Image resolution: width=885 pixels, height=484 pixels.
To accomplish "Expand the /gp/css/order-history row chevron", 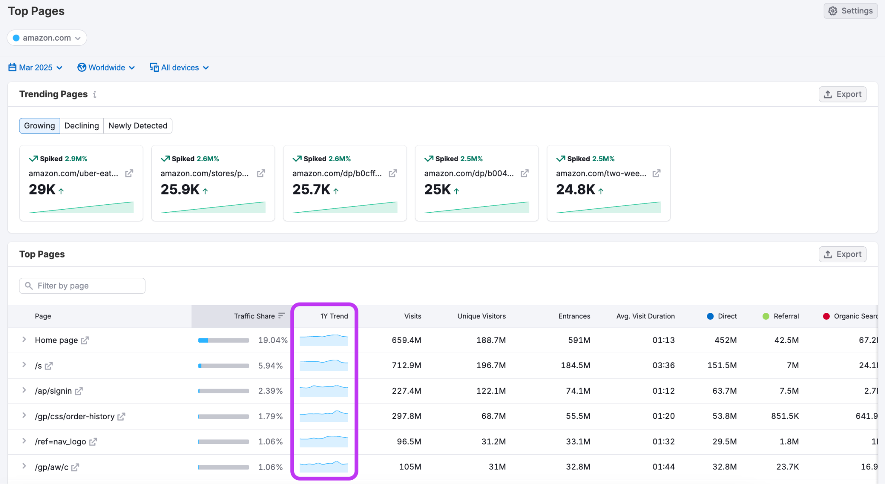I will pos(24,416).
